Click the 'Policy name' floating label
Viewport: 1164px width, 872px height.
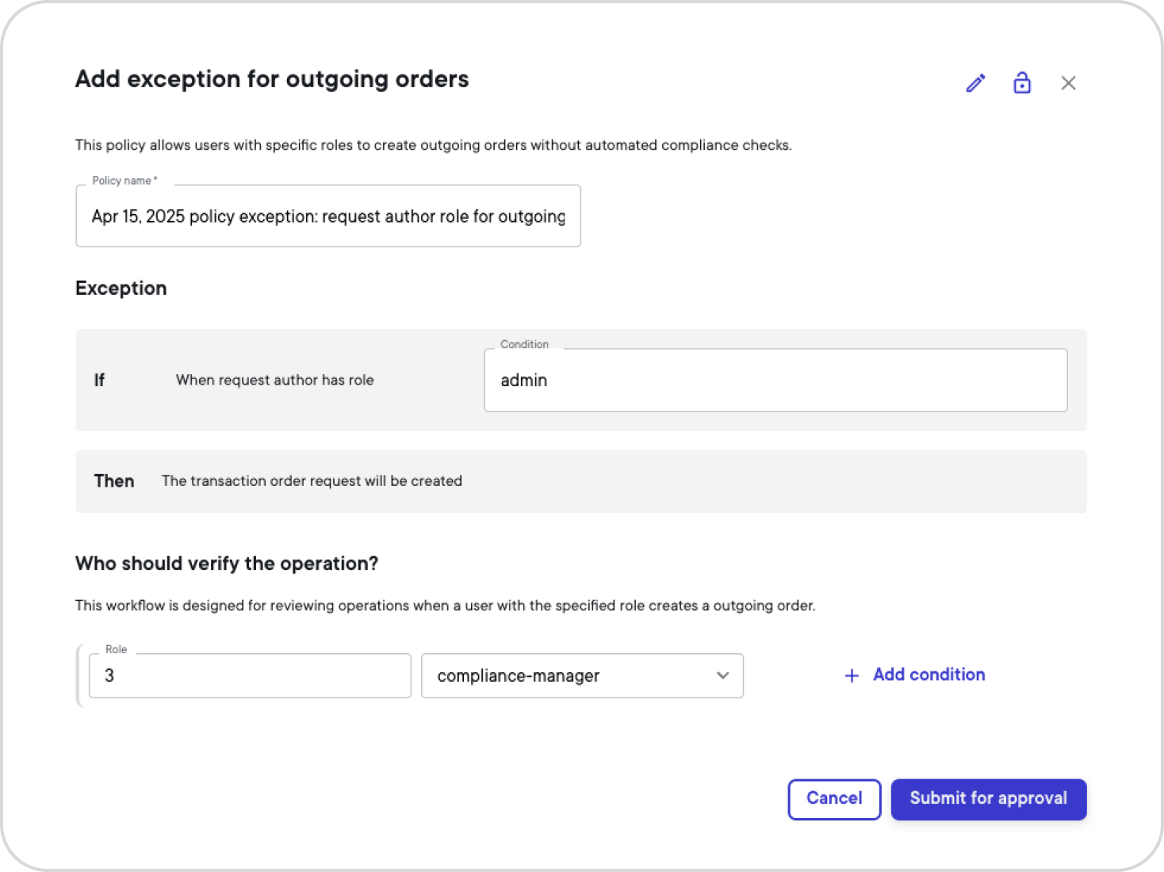click(124, 181)
